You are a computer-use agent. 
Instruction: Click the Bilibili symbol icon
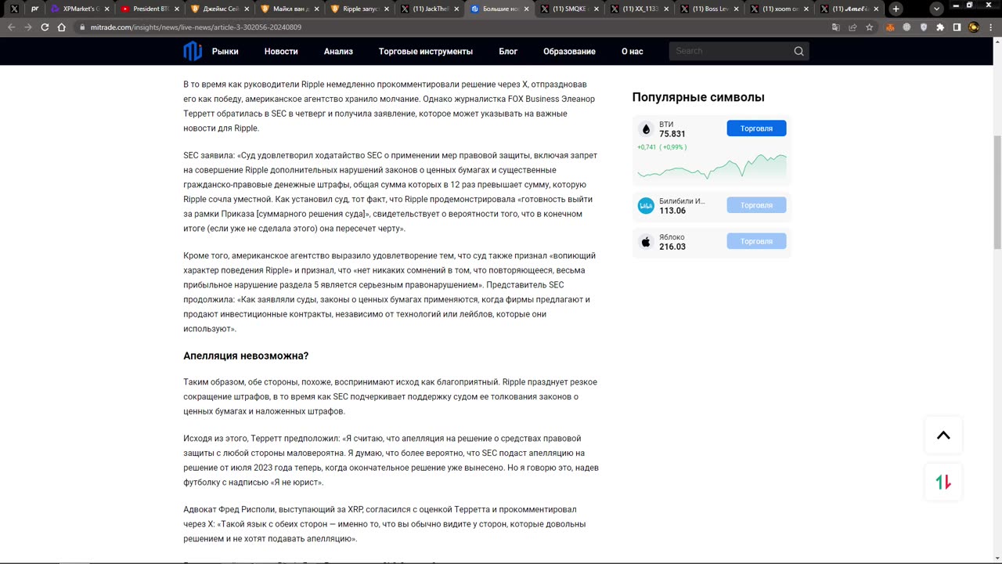646,206
